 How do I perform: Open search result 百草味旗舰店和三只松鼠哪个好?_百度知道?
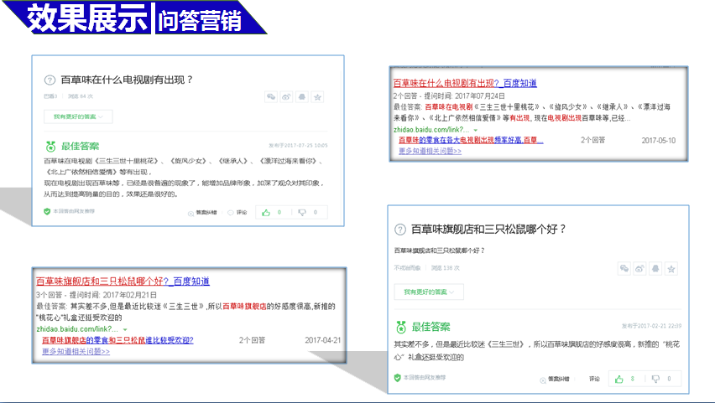pos(123,282)
